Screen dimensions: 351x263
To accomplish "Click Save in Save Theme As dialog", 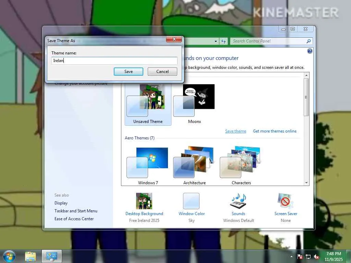I will (x=129, y=72).
